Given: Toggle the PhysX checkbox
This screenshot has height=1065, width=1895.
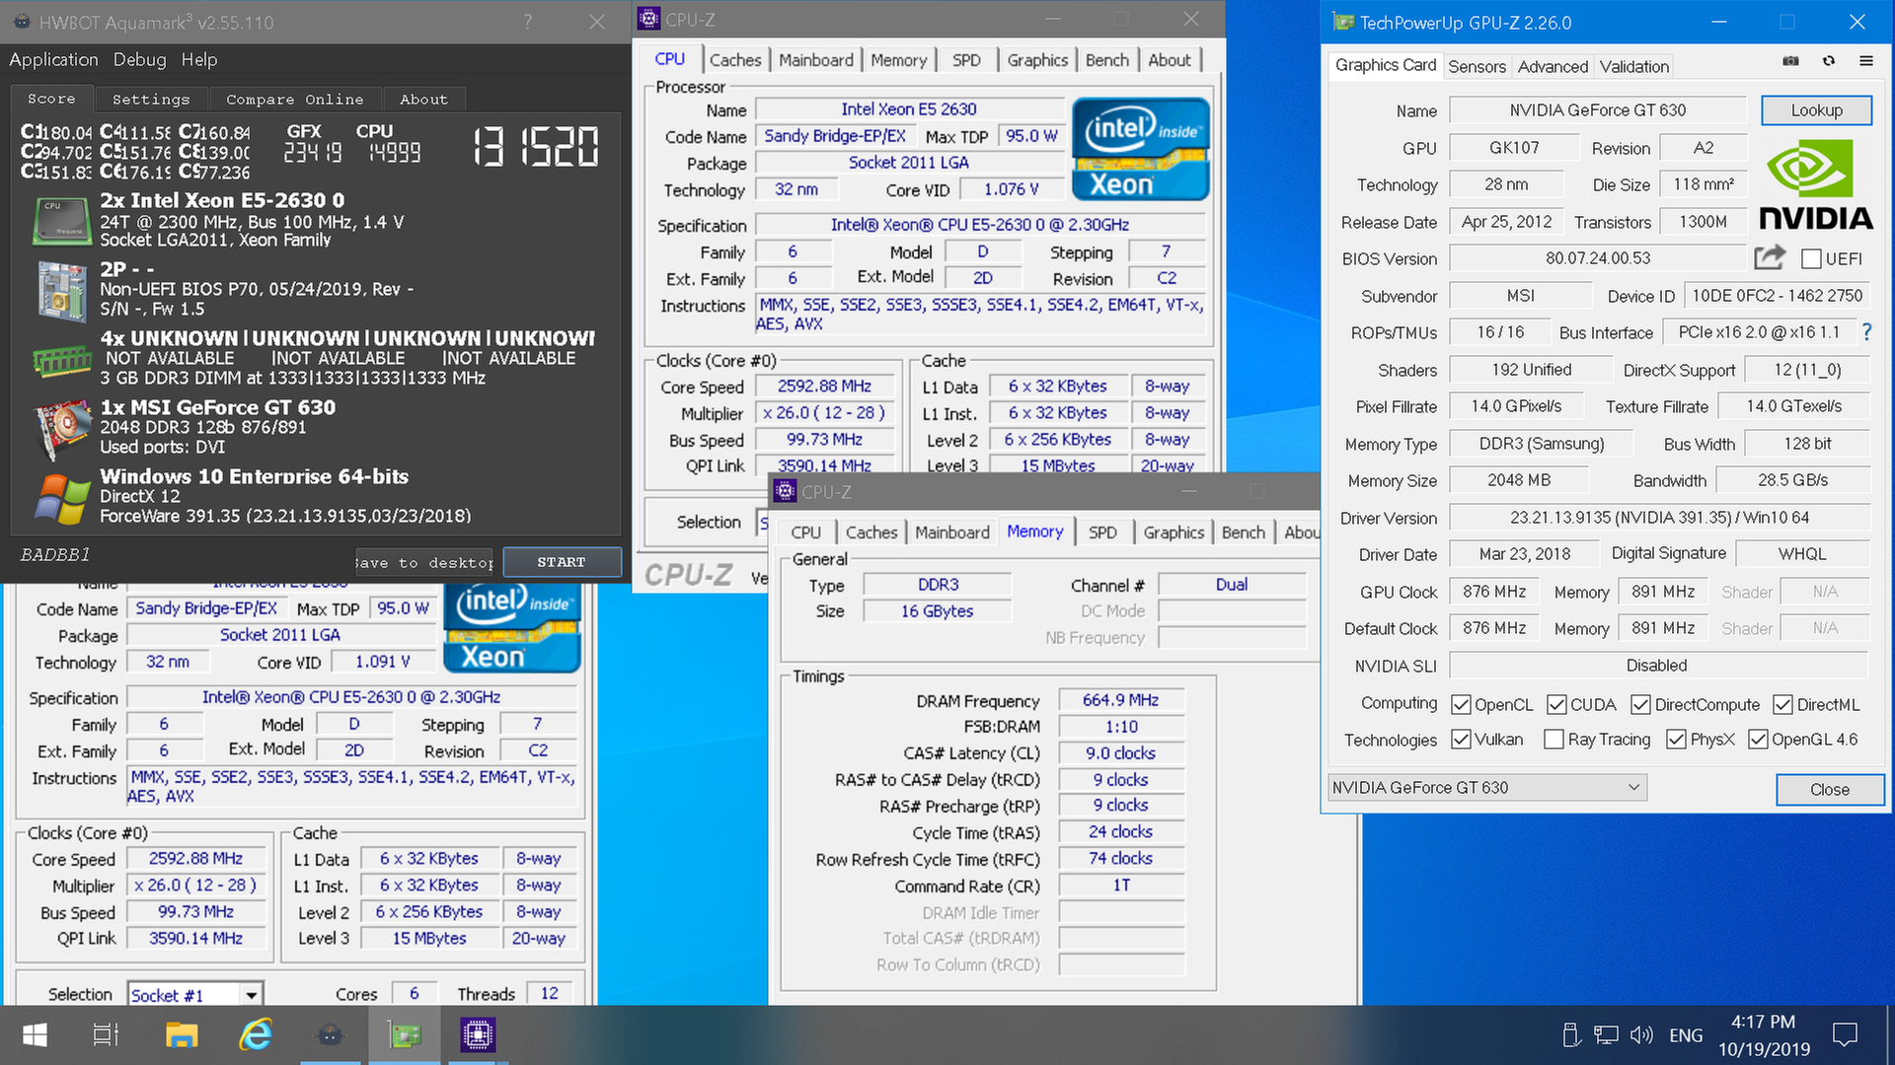Looking at the screenshot, I should [x=1676, y=740].
